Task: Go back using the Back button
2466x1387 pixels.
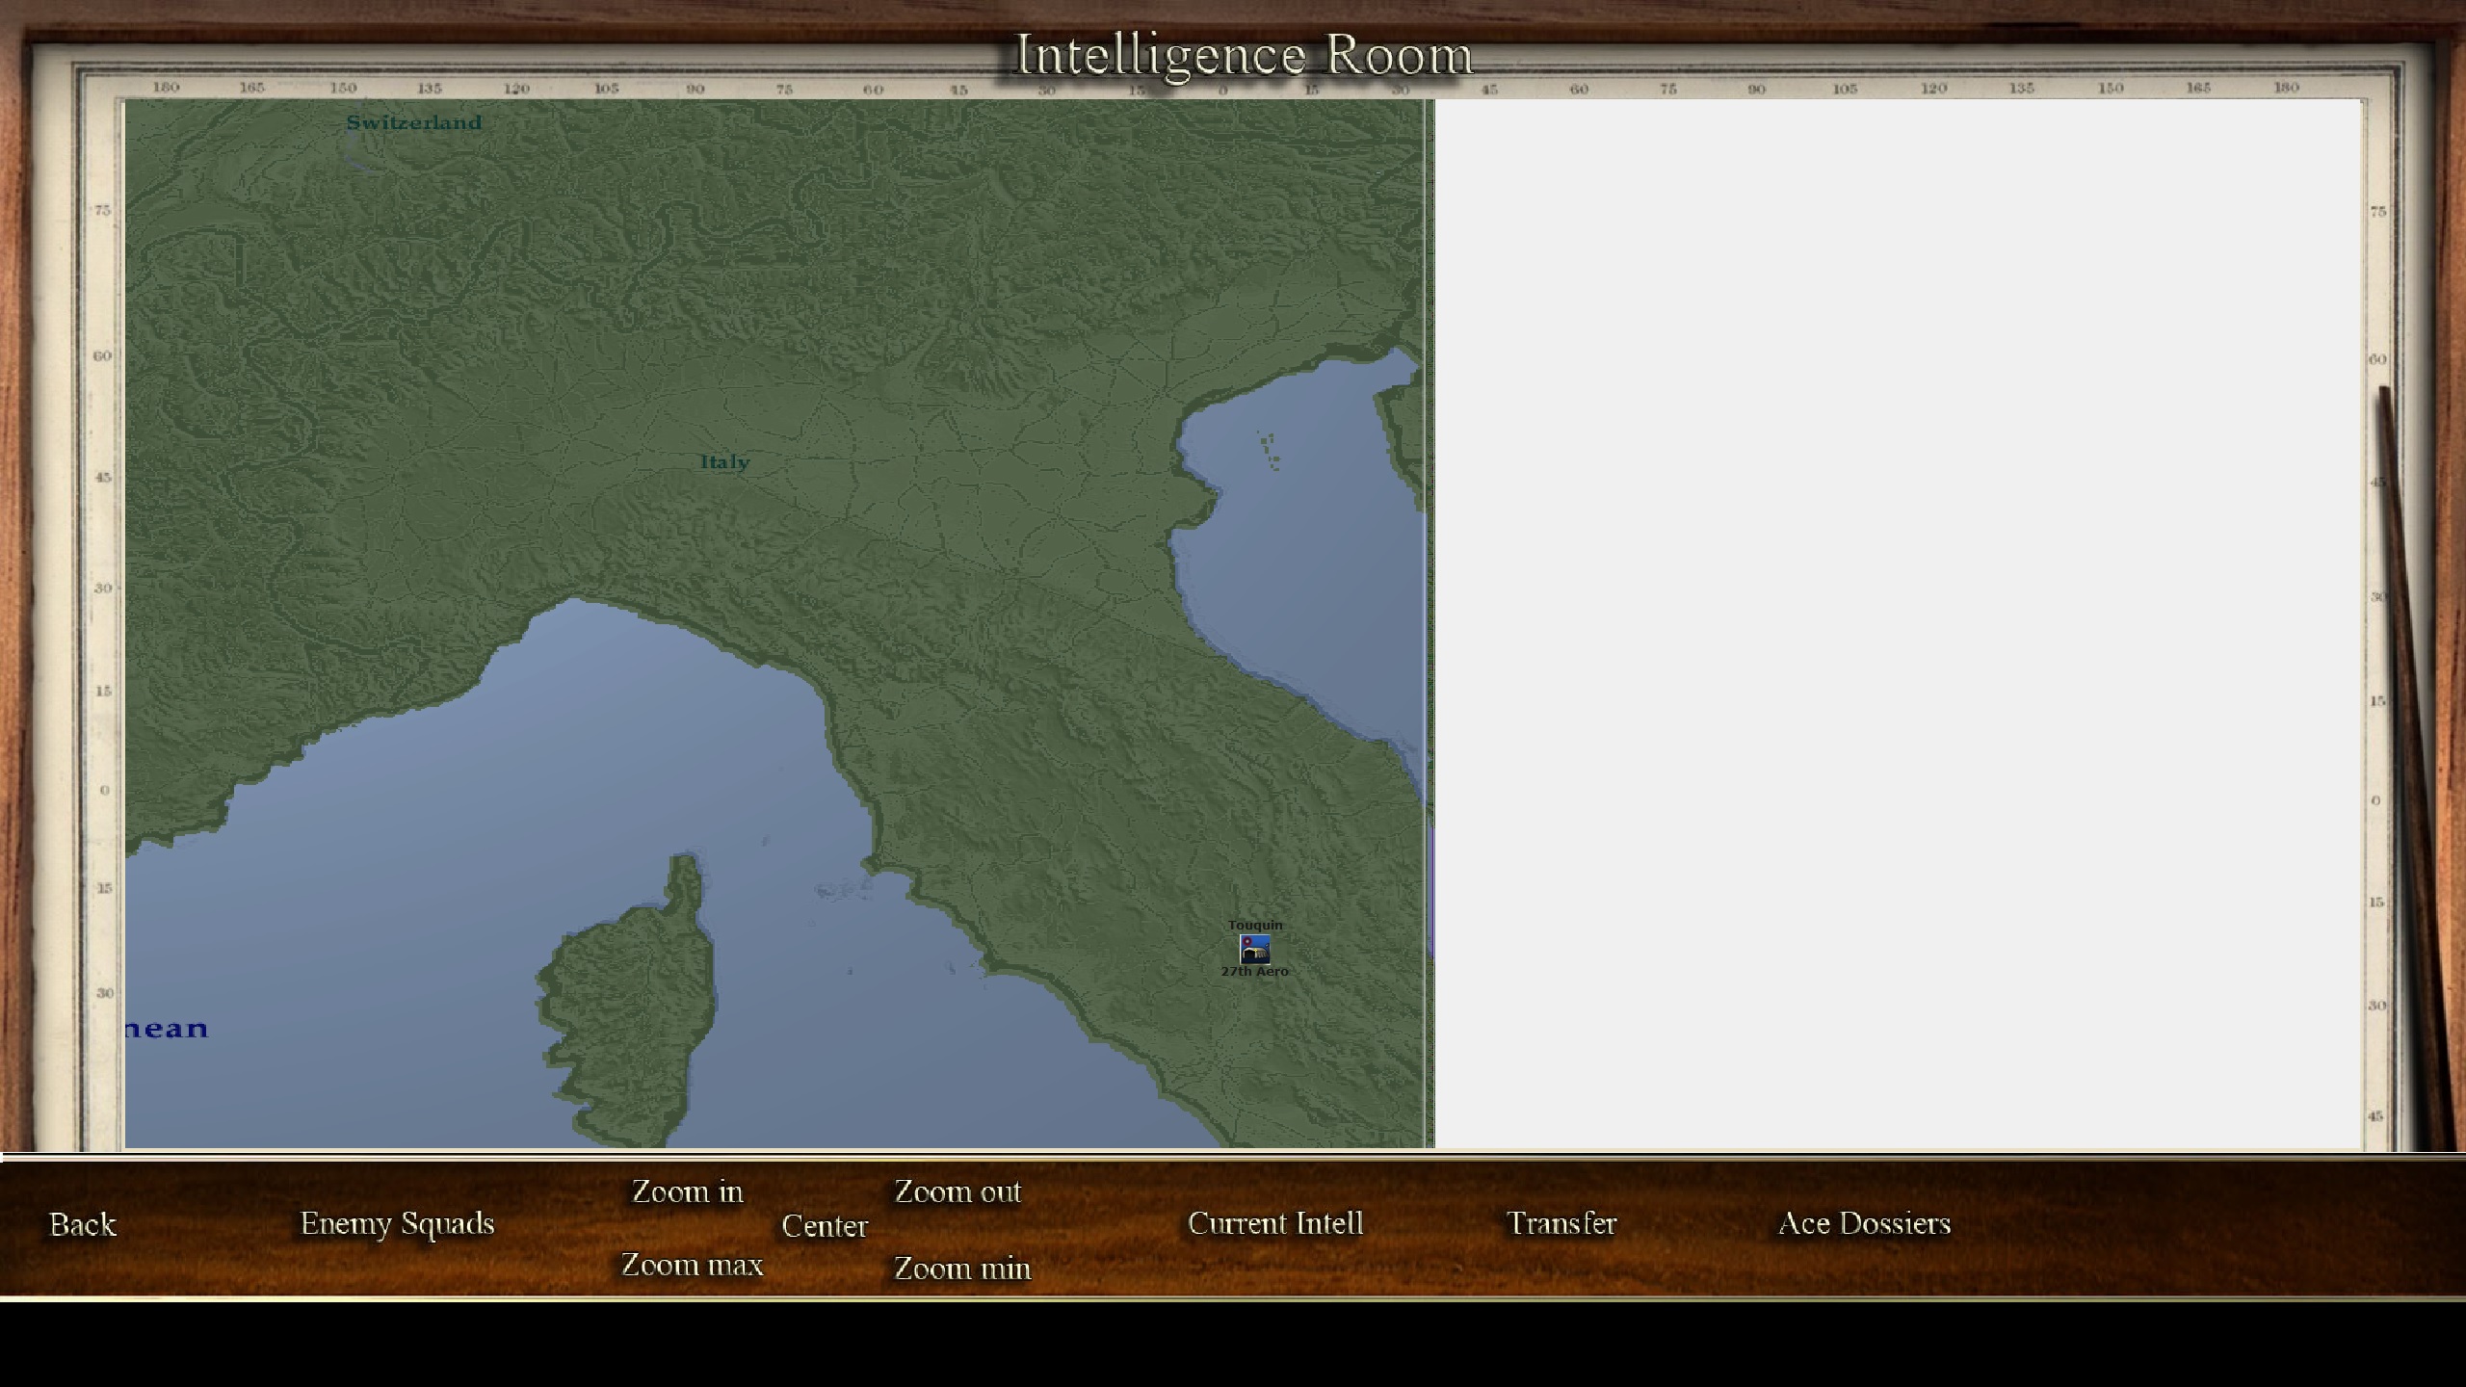Action: coord(83,1224)
